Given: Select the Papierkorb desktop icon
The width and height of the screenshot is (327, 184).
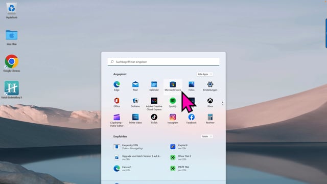Looking at the screenshot, I should pyautogui.click(x=11, y=11).
